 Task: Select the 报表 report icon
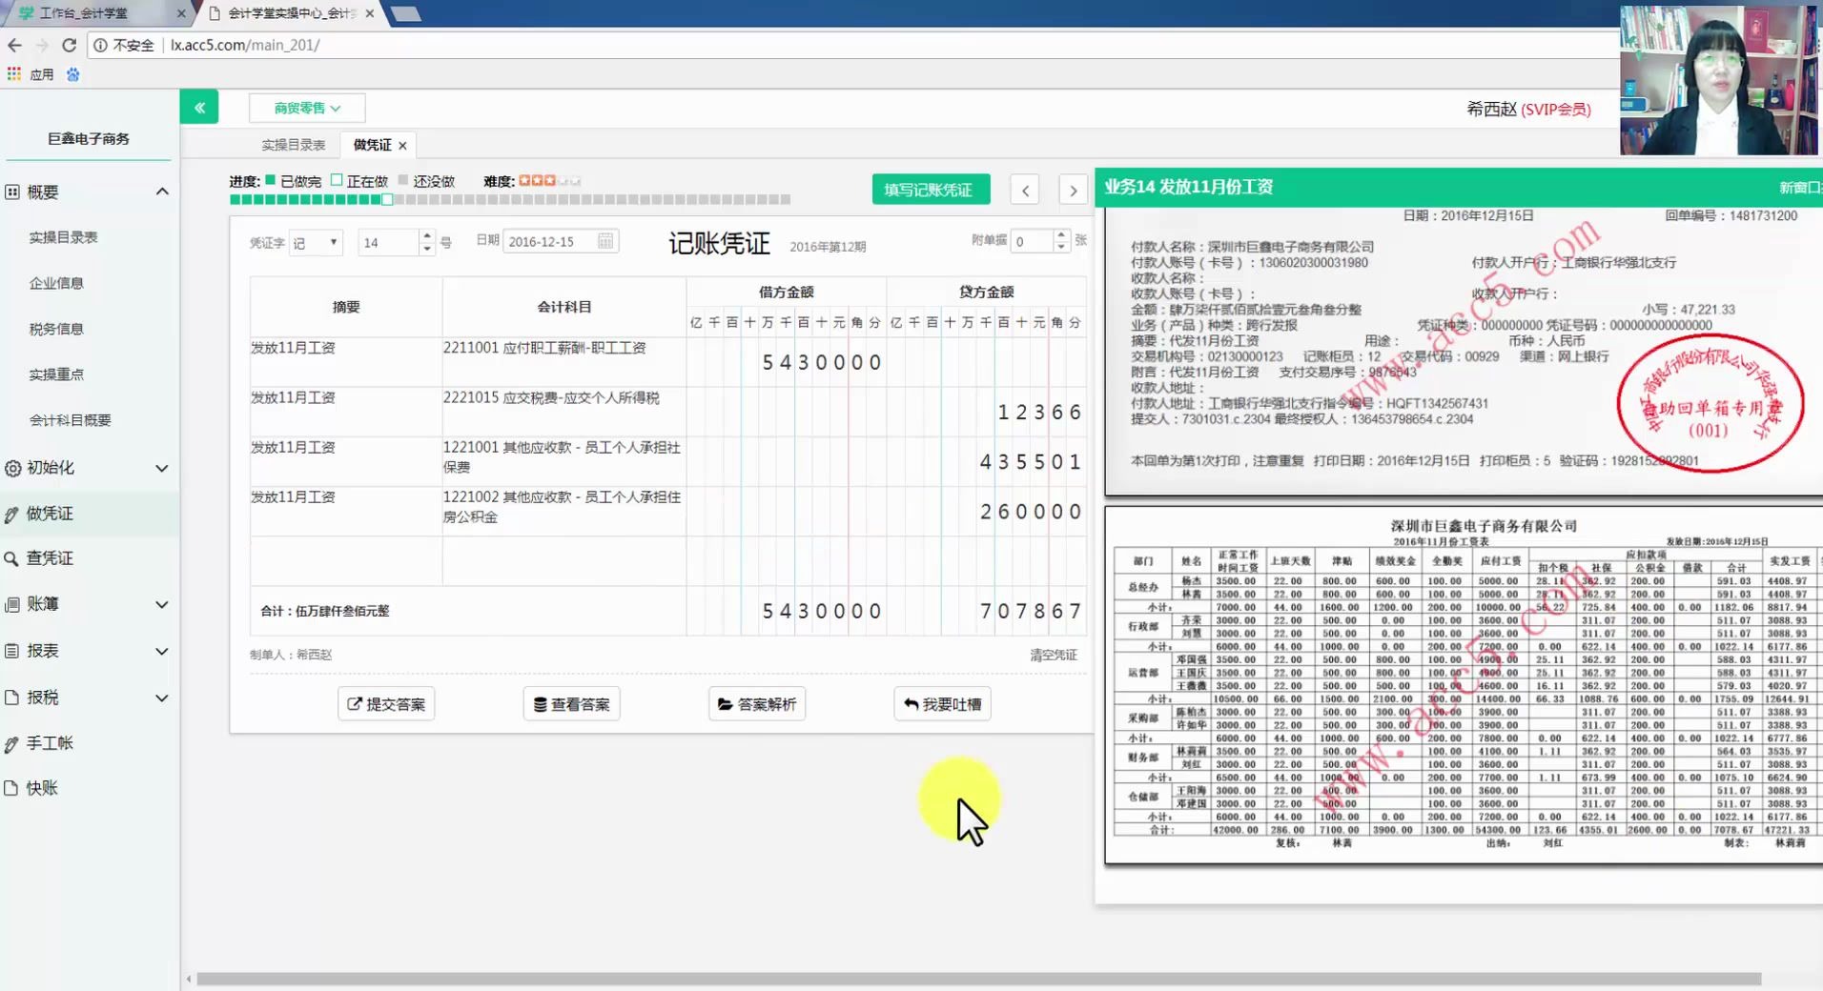coord(11,651)
